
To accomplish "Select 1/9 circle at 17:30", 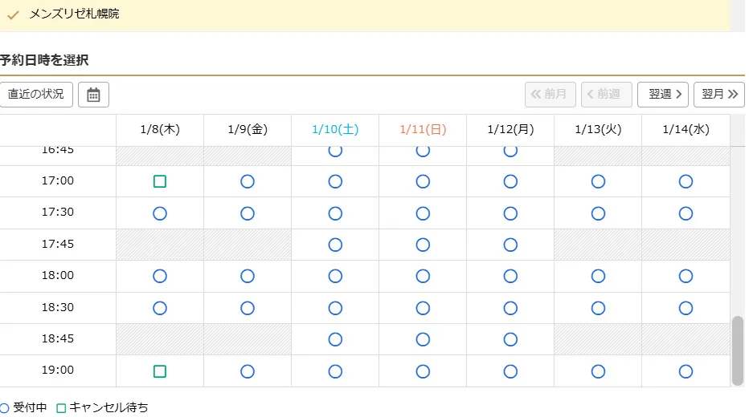I will point(248,213).
